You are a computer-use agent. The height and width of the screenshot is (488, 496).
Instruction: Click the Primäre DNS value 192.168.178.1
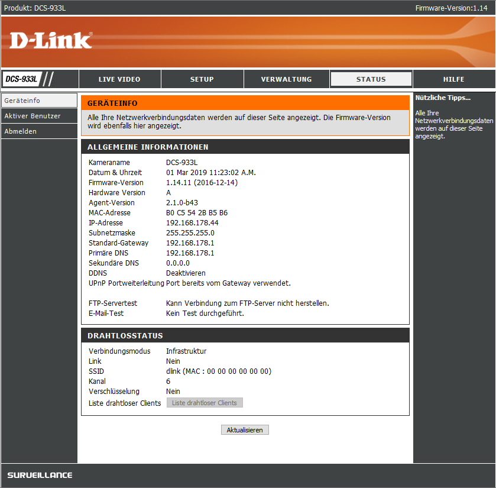(190, 253)
